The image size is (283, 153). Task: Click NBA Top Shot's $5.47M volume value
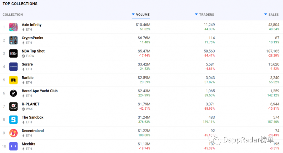(144, 51)
